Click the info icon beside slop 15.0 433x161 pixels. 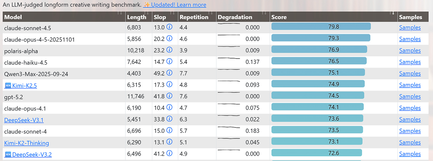(x=170, y=130)
